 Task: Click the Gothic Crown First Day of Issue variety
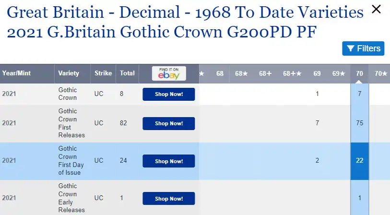[x=71, y=160]
